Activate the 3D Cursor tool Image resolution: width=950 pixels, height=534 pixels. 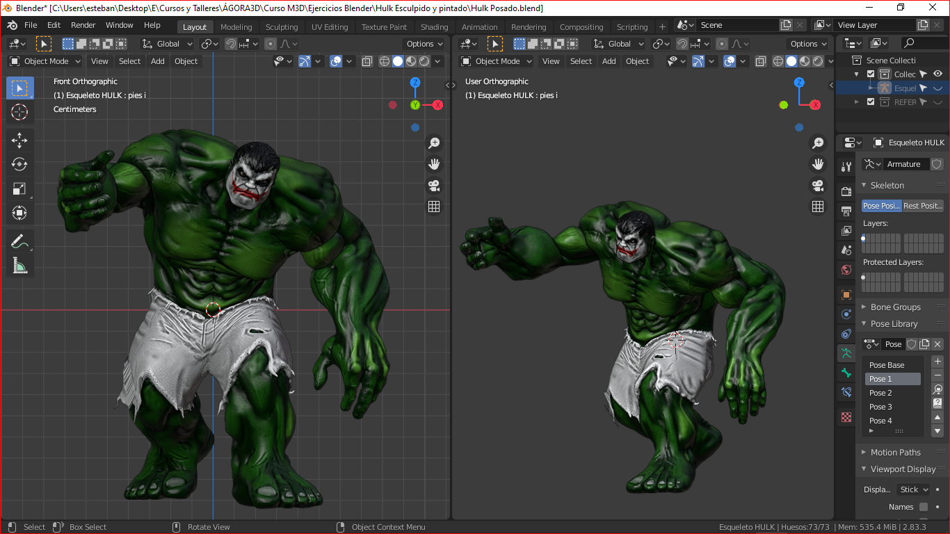[x=19, y=112]
